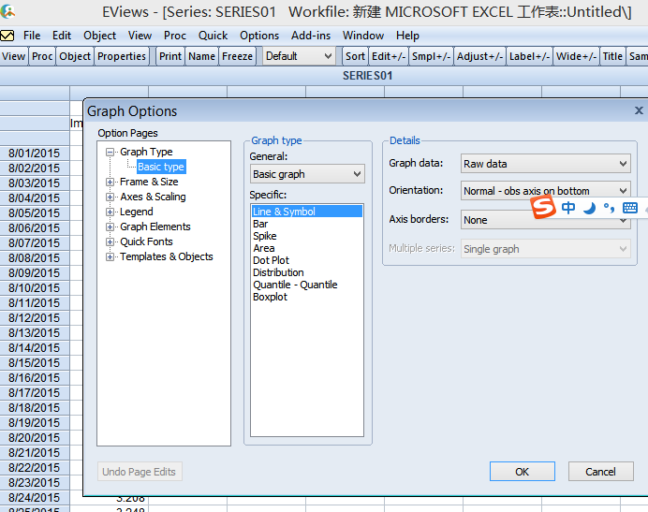
Task: Open the Orientation dropdown
Action: tap(546, 191)
